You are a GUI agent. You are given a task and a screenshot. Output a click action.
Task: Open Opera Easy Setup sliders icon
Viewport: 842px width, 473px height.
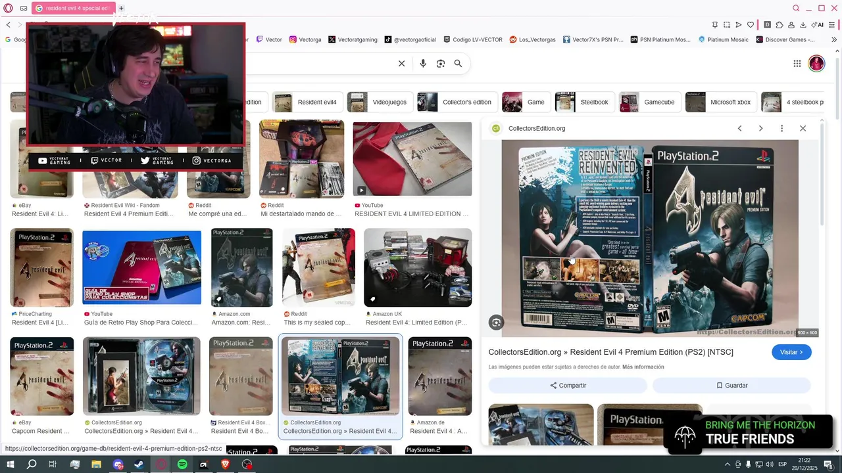(832, 25)
